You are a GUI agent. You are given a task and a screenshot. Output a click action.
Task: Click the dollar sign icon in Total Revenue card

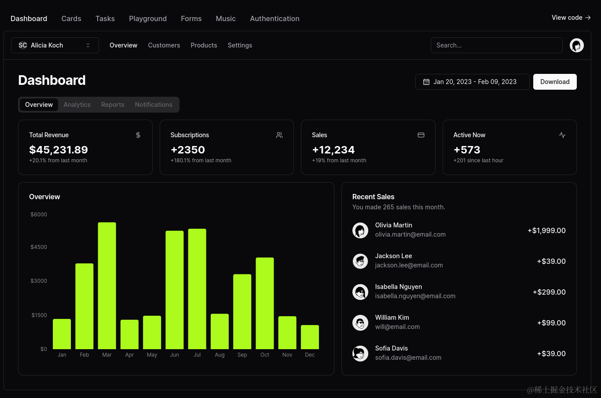(x=138, y=135)
